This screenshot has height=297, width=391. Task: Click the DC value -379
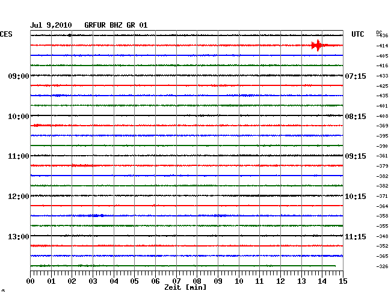[382, 166]
